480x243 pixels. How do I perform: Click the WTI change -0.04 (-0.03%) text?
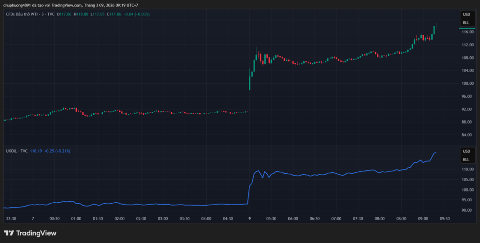[136, 15]
